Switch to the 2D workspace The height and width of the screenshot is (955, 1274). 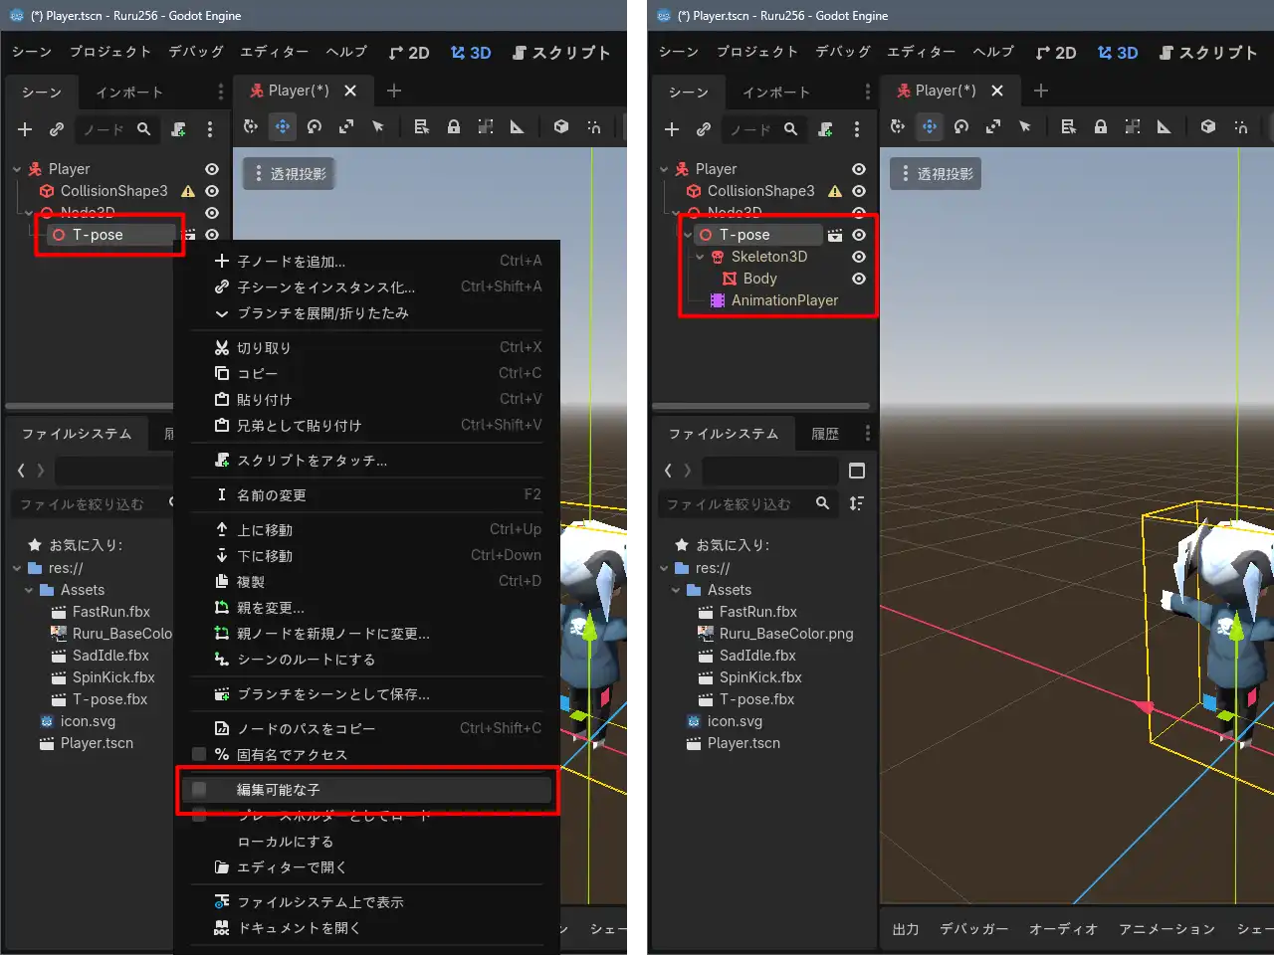[408, 52]
